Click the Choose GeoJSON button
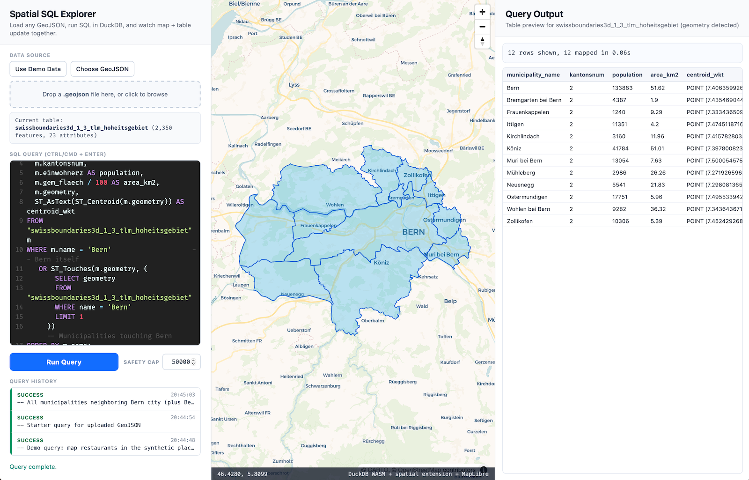Screen dimensions: 749x480 (102, 69)
